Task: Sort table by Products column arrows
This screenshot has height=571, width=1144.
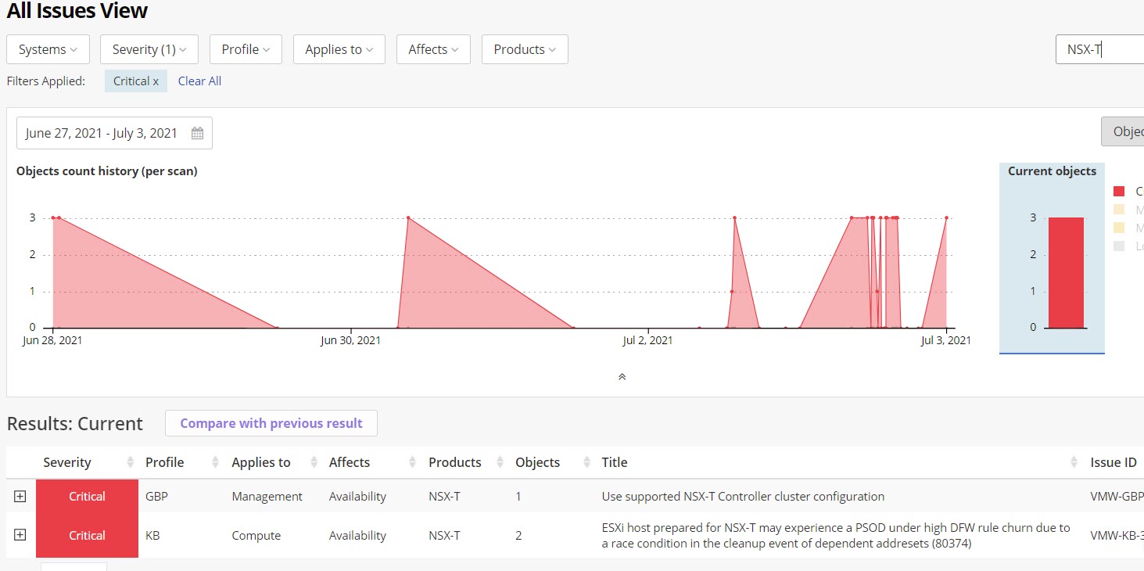Action: (498, 462)
